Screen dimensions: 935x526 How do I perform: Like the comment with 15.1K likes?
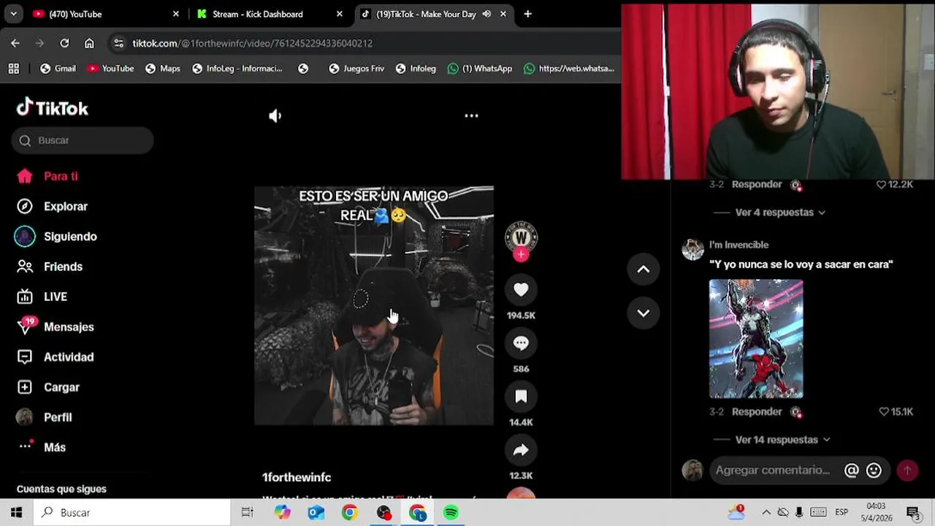pyautogui.click(x=884, y=412)
